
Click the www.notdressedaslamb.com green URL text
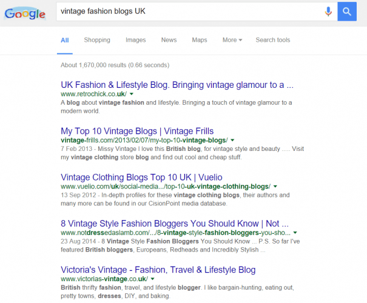[x=175, y=233]
